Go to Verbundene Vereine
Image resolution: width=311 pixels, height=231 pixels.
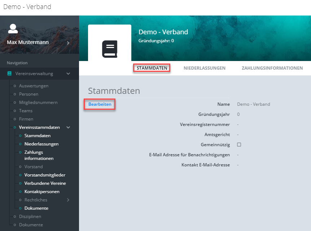click(45, 183)
